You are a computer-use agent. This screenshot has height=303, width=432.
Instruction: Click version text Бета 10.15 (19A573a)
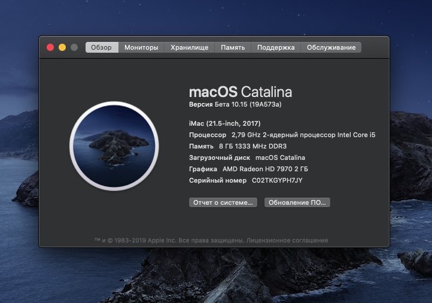[x=248, y=104]
